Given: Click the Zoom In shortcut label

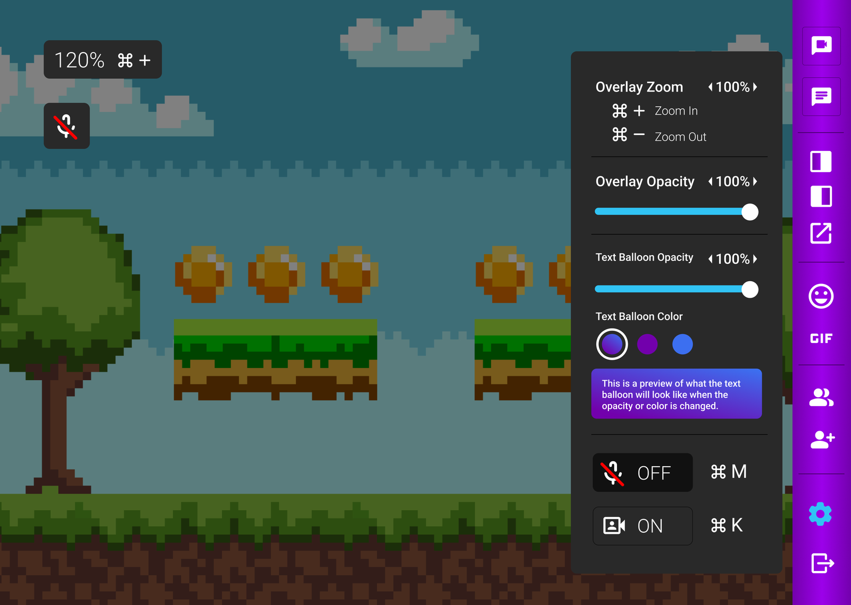Looking at the screenshot, I should [x=676, y=111].
